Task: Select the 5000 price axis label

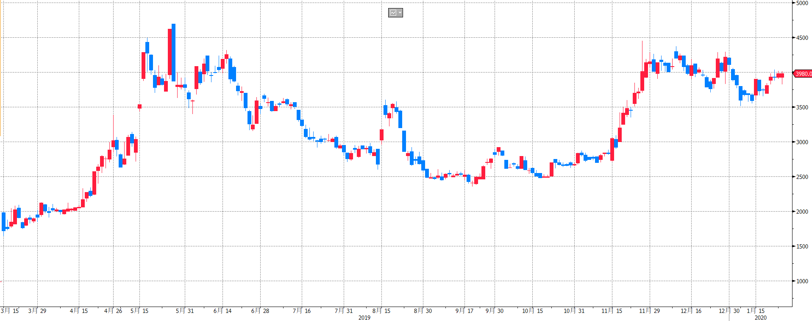Action: [802, 3]
